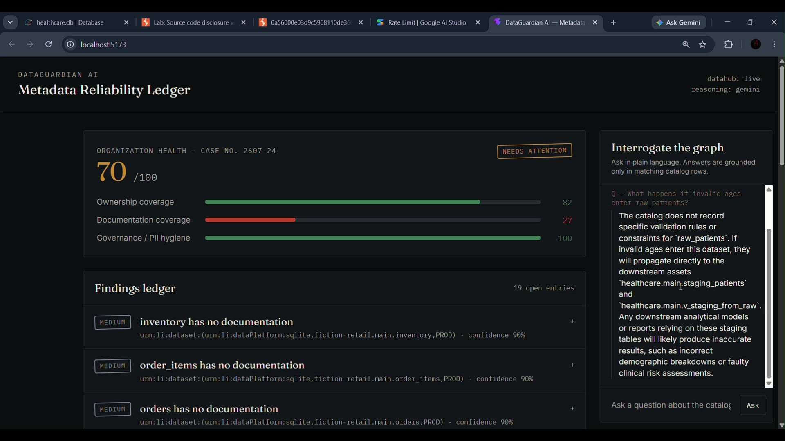785x441 pixels.
Task: Click the order_items has no documentation title
Action: coord(222,366)
